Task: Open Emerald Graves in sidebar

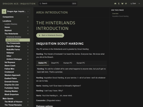Action: (x=11, y=82)
